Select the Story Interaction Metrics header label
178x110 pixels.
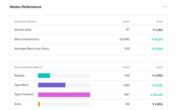(x=28, y=67)
